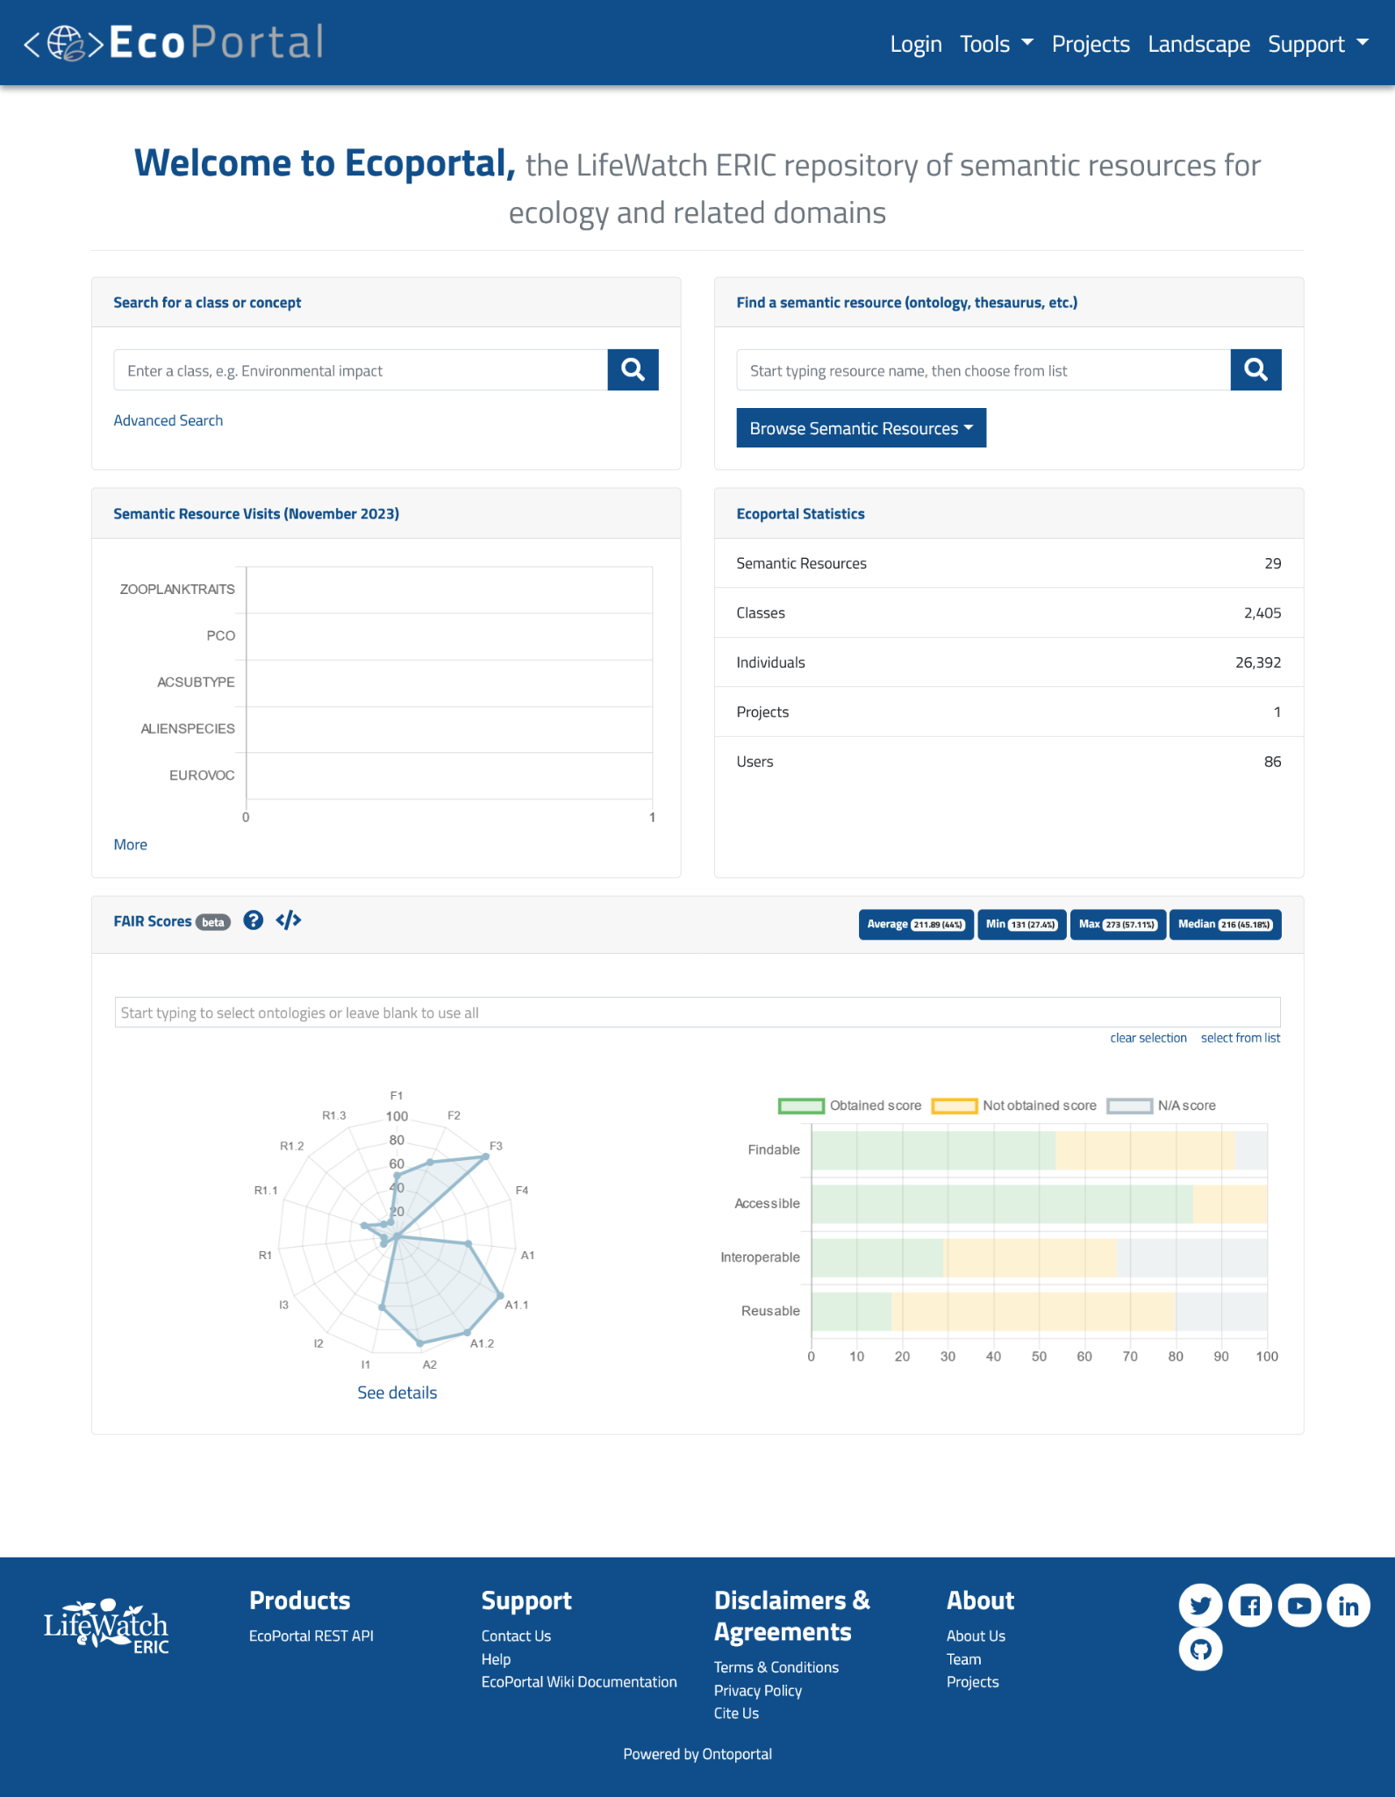Click select from list link
The height and width of the screenshot is (1797, 1395).
[1241, 1038]
